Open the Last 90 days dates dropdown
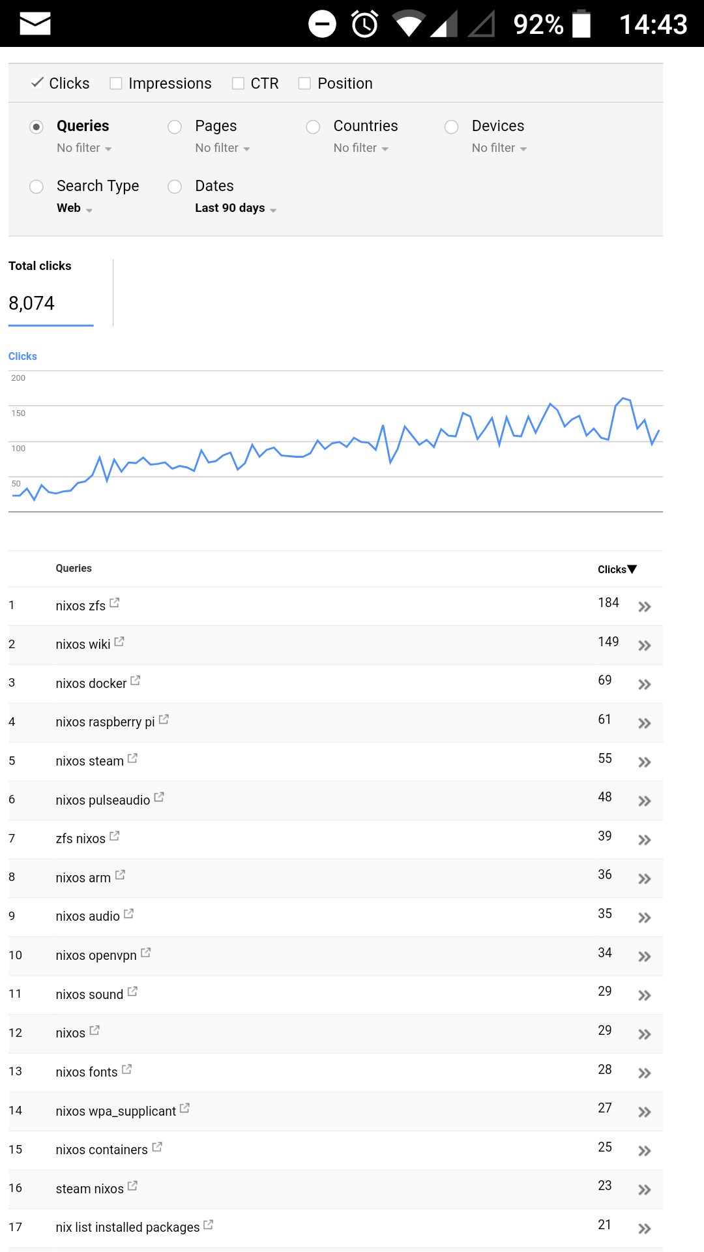Viewport: 704px width, 1252px height. pos(236,208)
